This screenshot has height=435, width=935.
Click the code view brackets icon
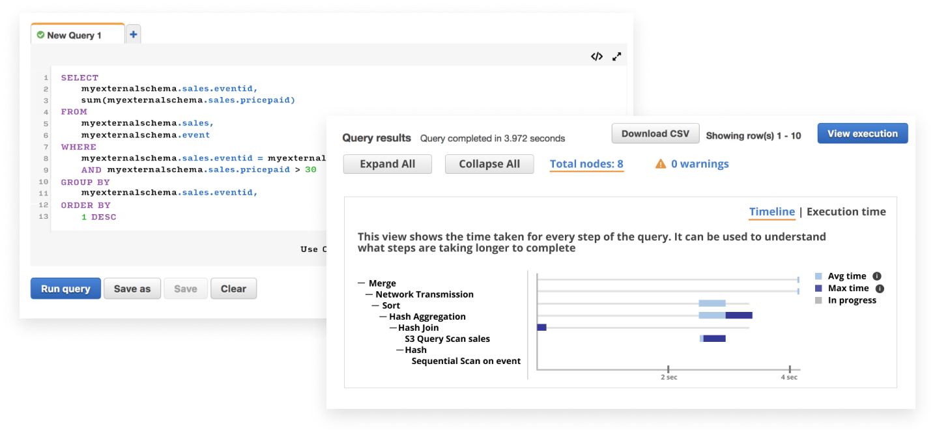point(596,57)
